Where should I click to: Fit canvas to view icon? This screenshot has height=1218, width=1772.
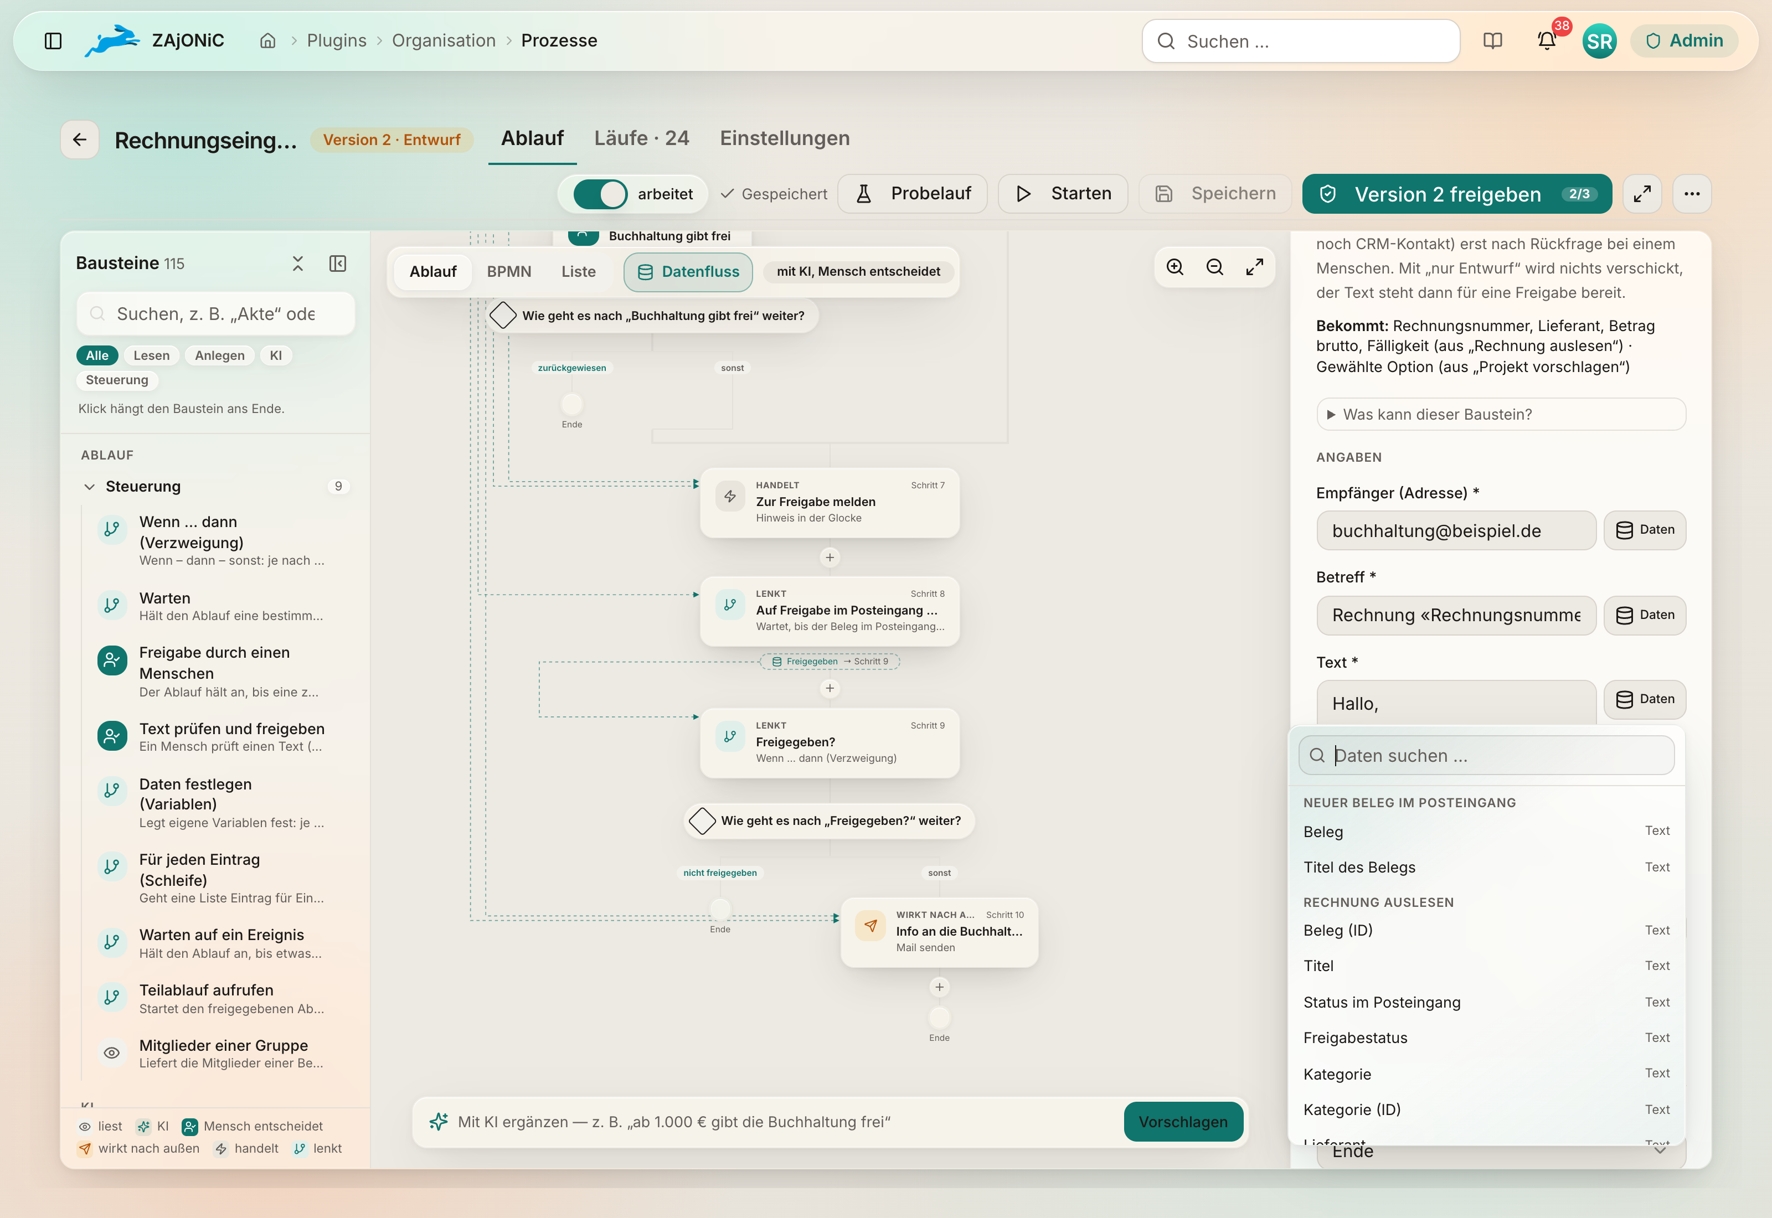(1255, 267)
